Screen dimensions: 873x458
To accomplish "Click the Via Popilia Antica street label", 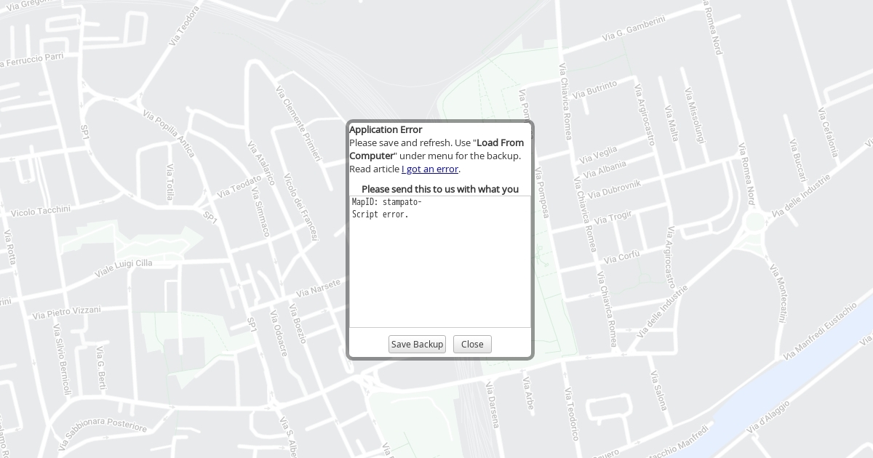I will [169, 134].
